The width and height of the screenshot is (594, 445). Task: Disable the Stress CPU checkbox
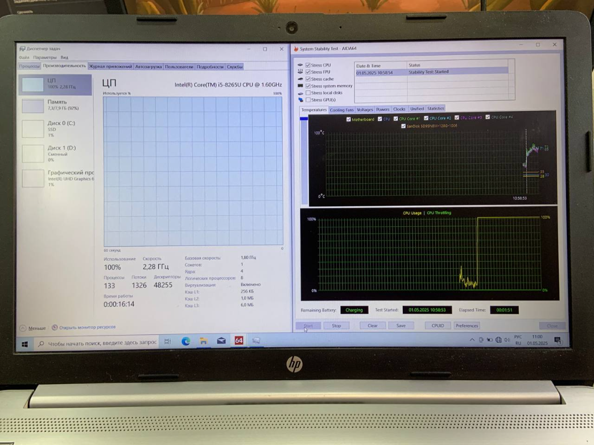click(x=308, y=65)
